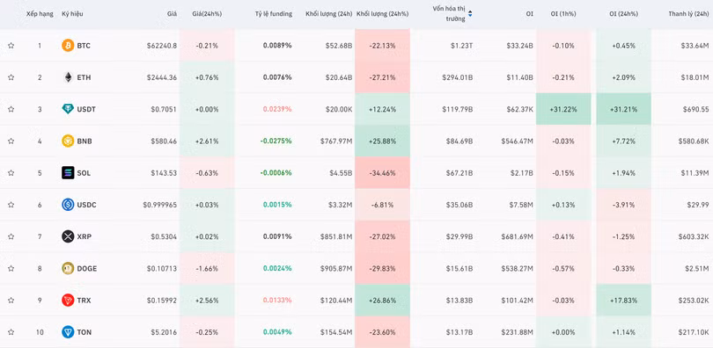Click the Ethereum coin logo
Viewport: 713px width, 348px height.
(68, 77)
